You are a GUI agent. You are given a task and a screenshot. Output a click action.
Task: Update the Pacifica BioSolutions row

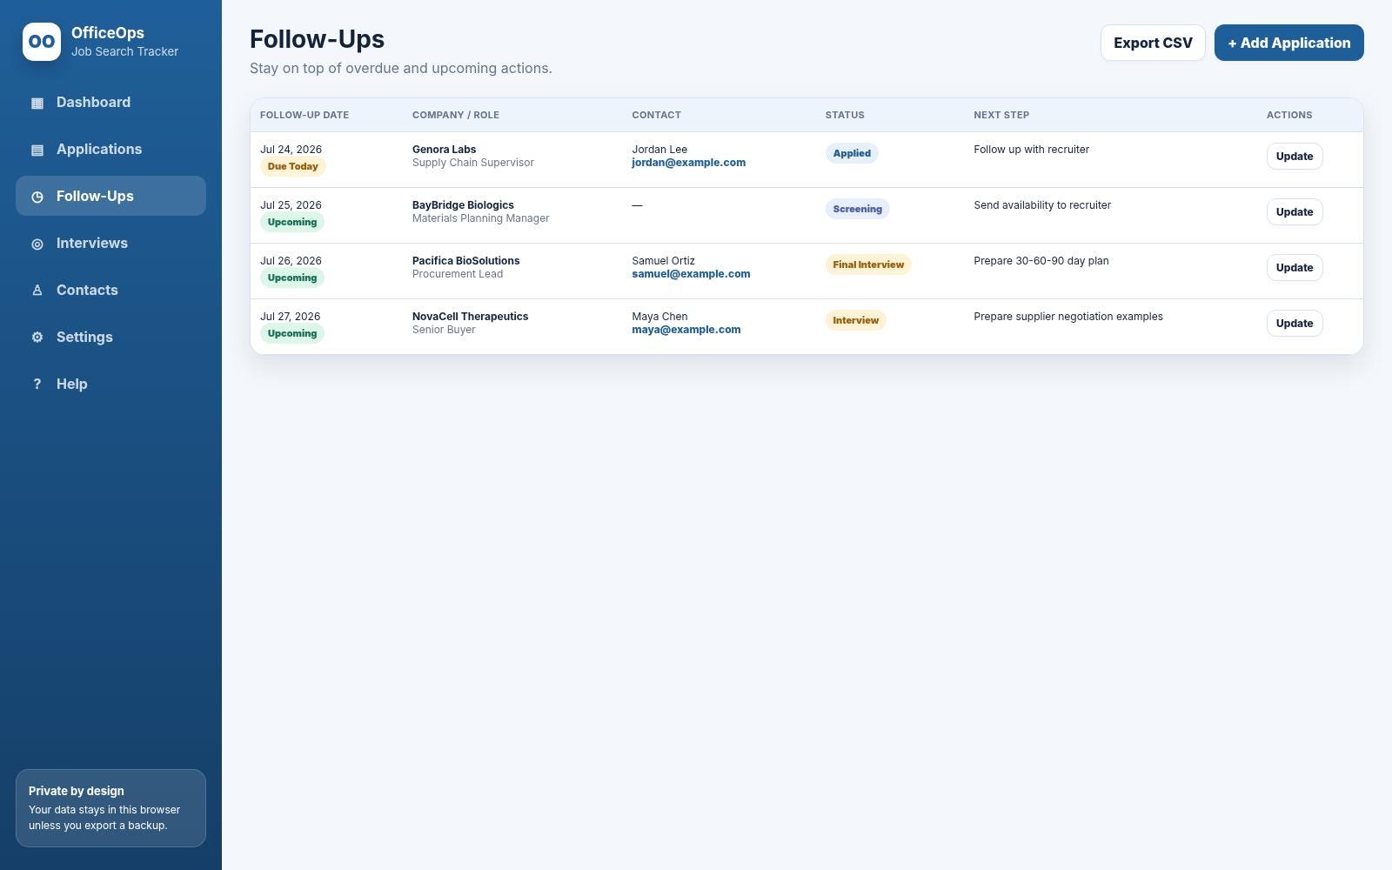pyautogui.click(x=1295, y=268)
